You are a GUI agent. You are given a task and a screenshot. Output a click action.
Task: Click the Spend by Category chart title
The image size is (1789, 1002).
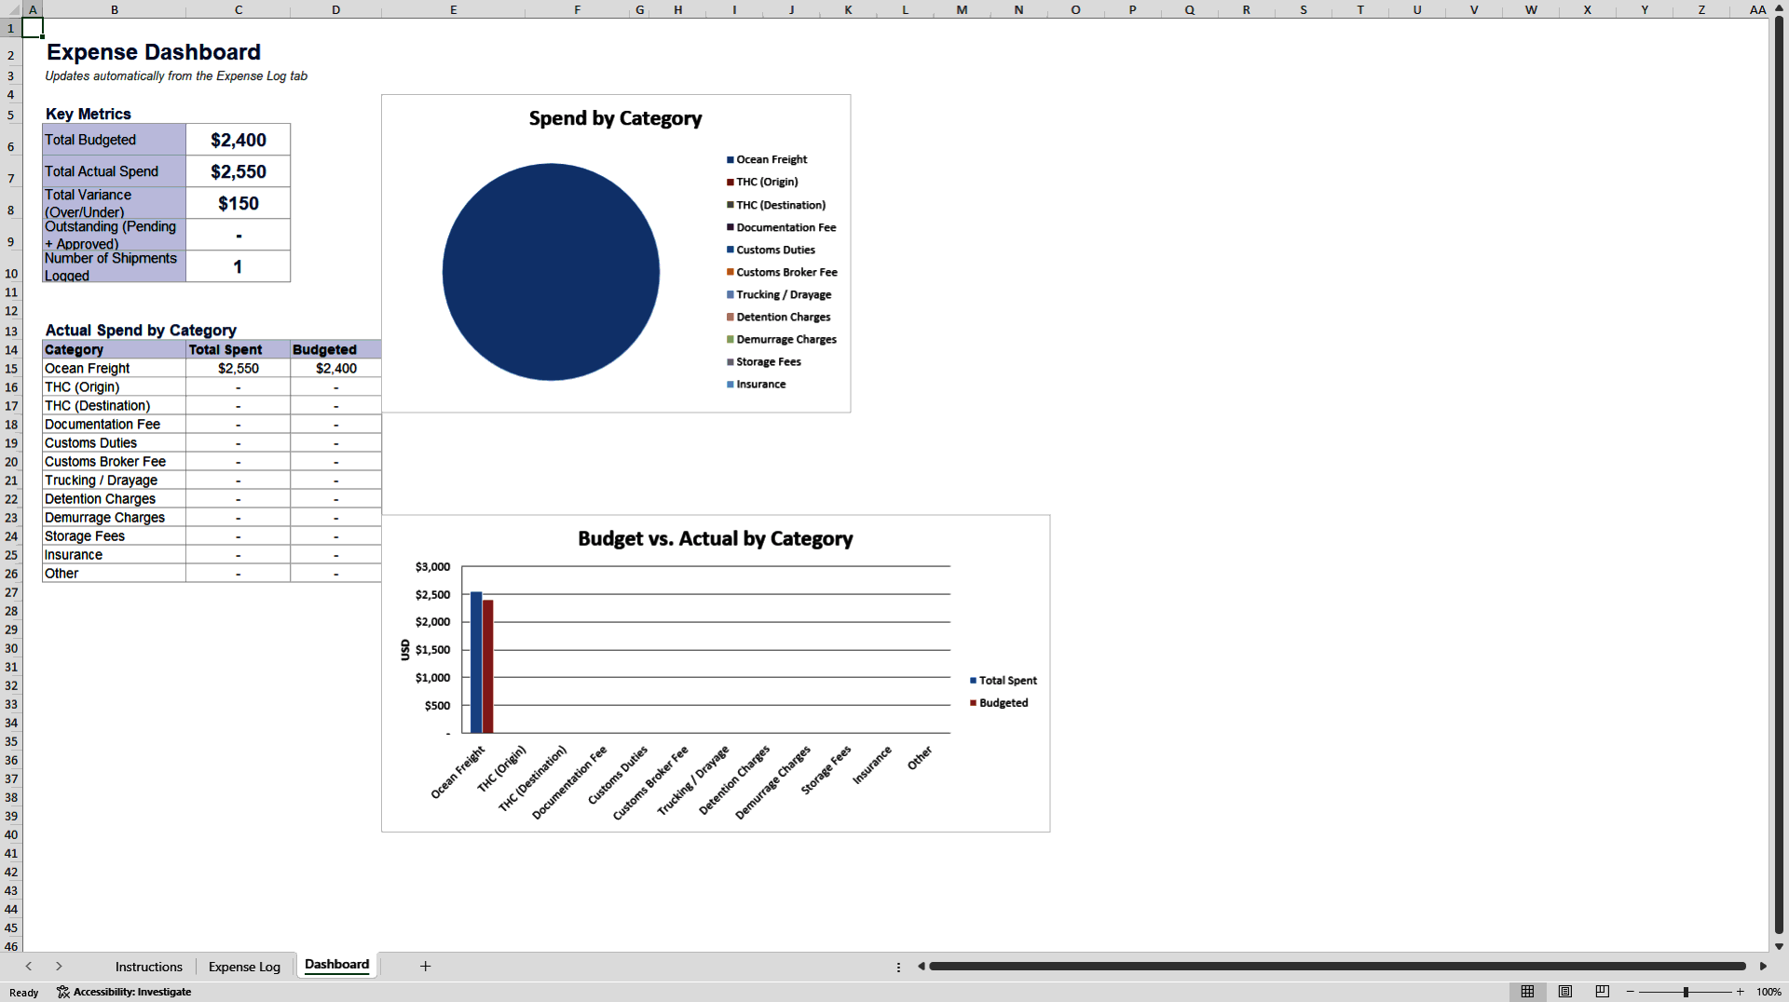point(615,118)
